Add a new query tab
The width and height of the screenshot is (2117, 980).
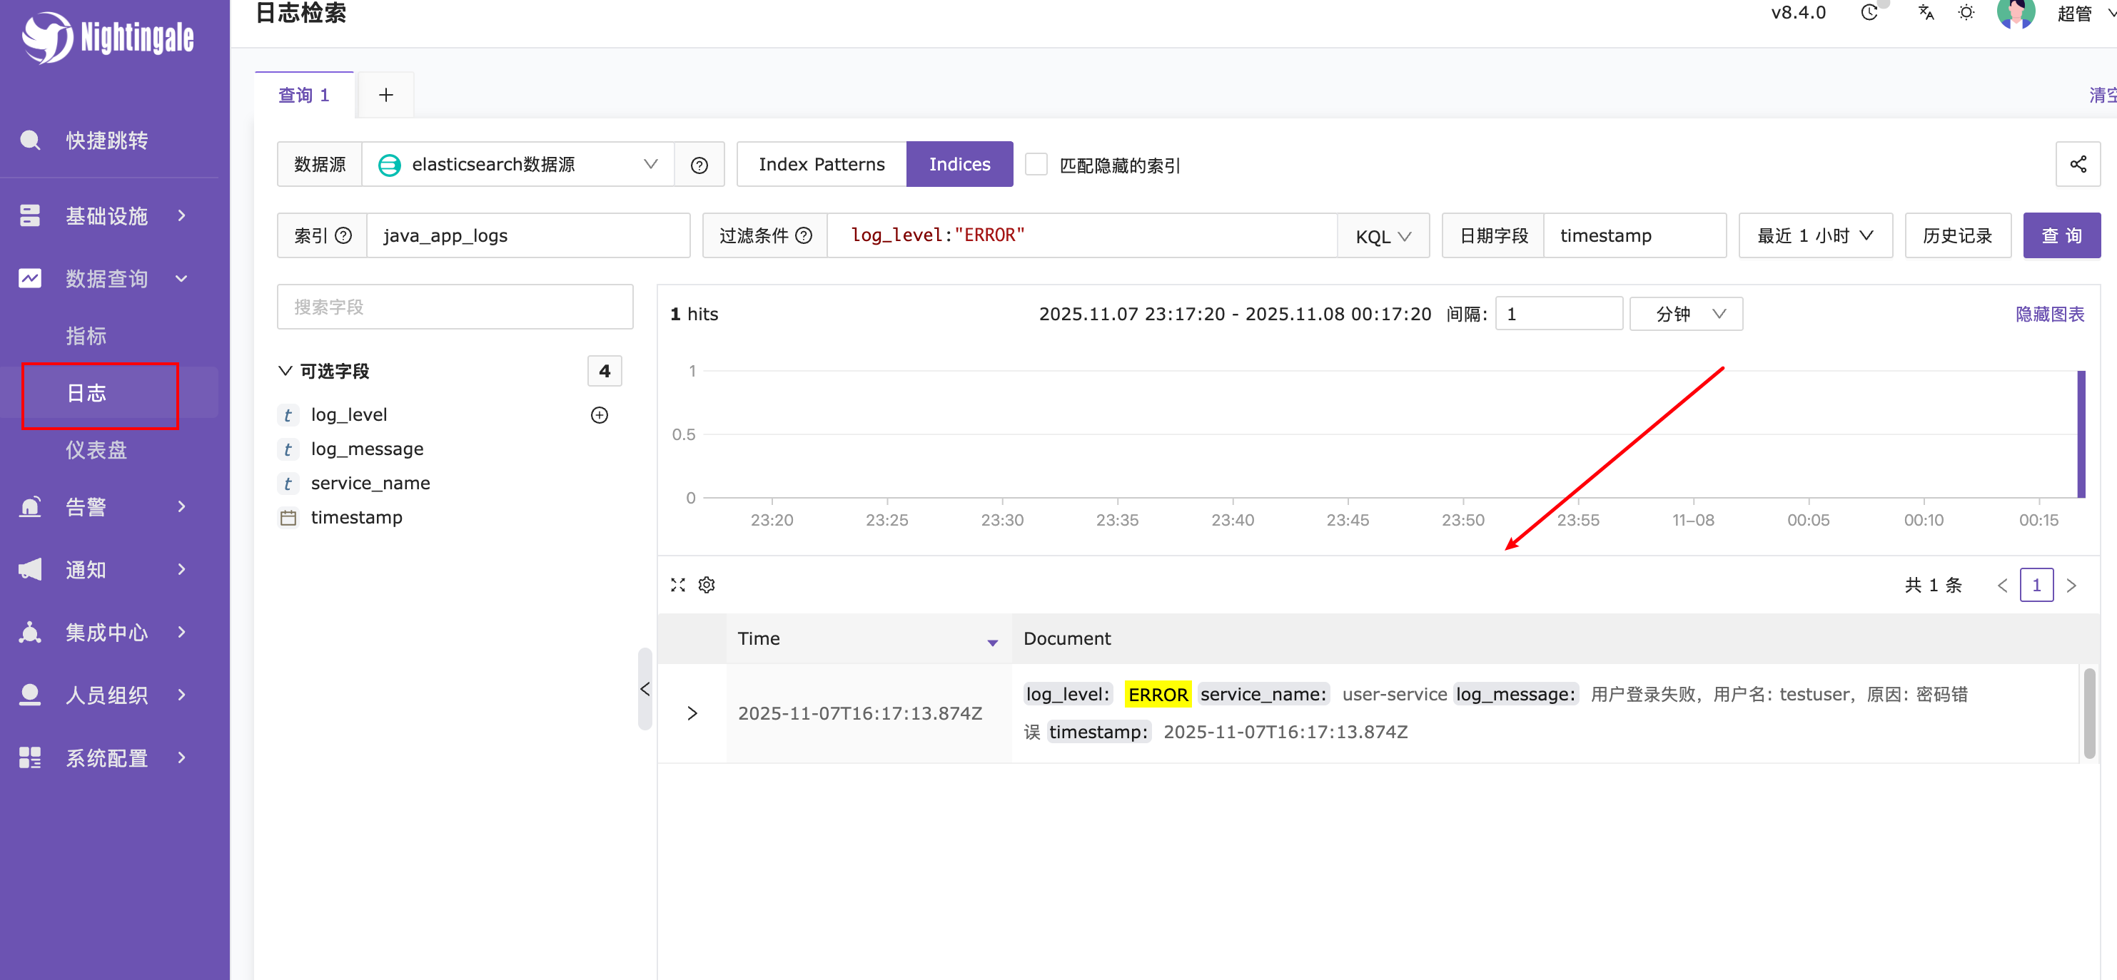(x=385, y=96)
